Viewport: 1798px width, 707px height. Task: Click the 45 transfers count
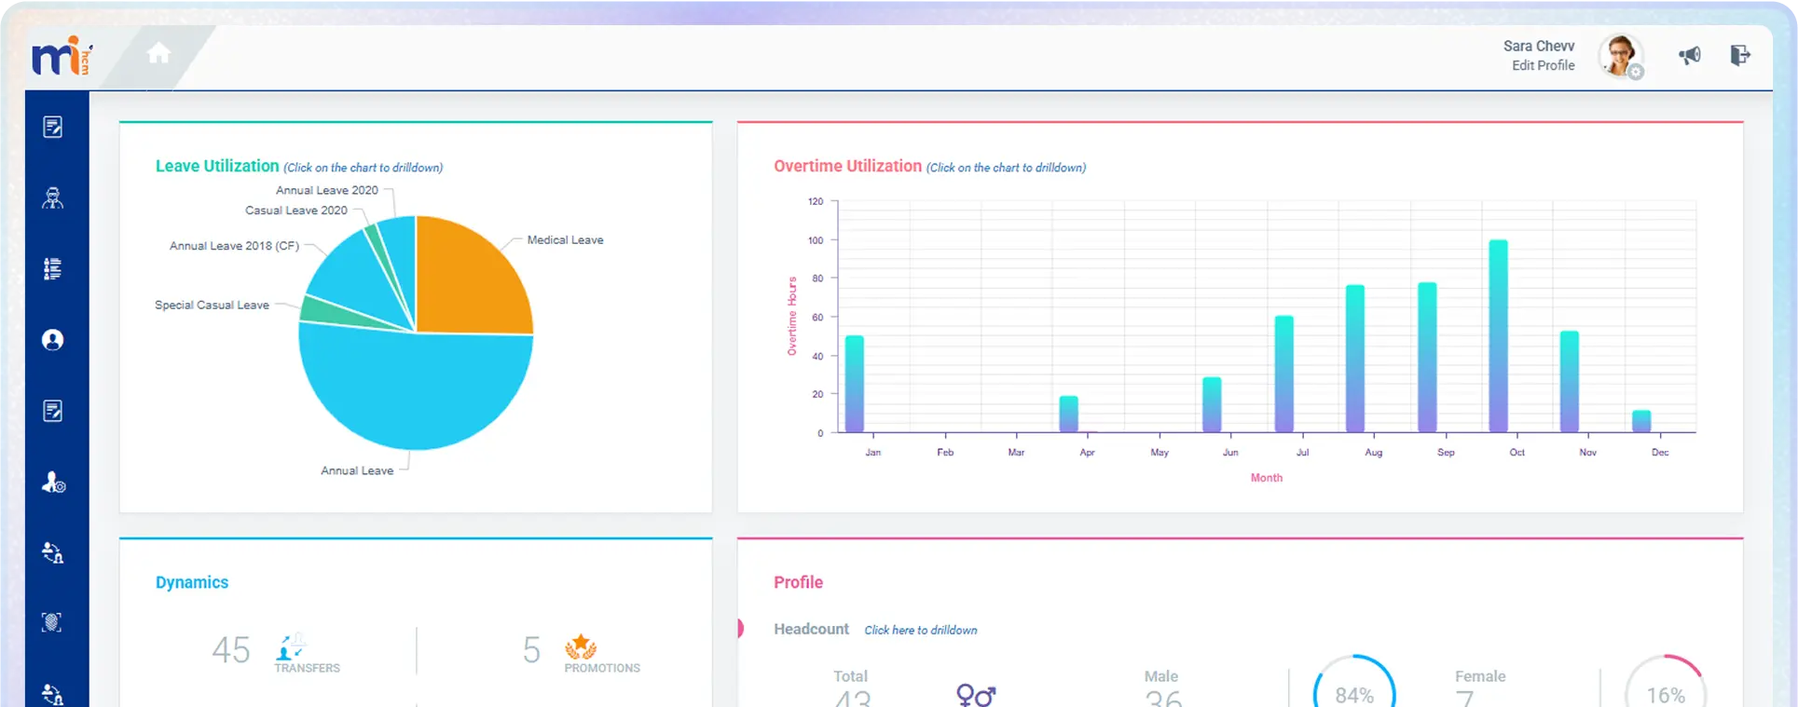[230, 649]
